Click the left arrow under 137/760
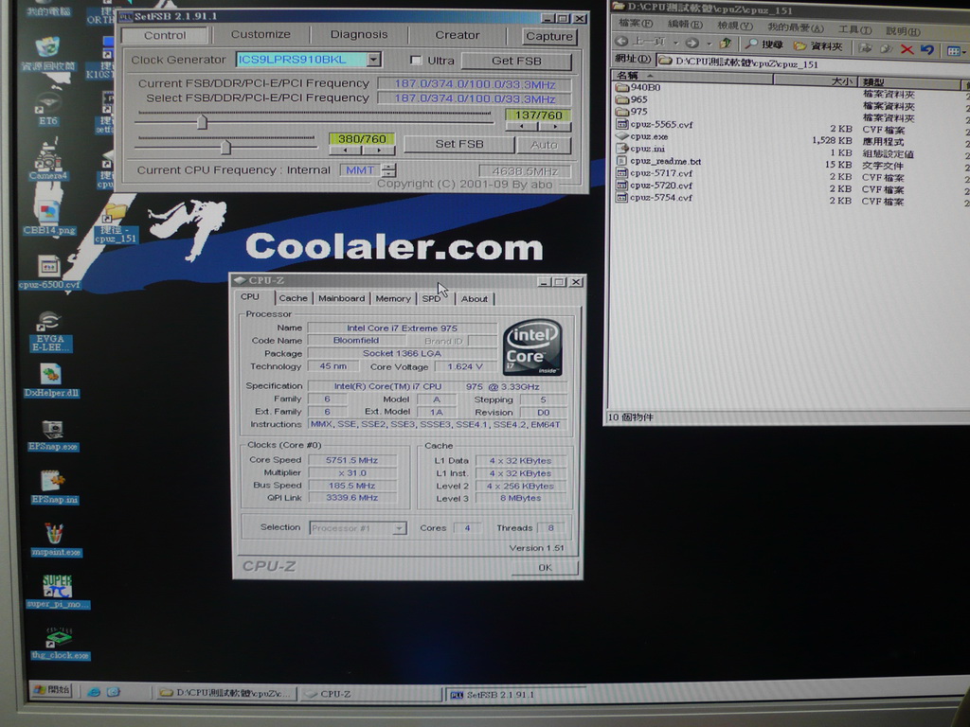This screenshot has width=970, height=727. [522, 126]
